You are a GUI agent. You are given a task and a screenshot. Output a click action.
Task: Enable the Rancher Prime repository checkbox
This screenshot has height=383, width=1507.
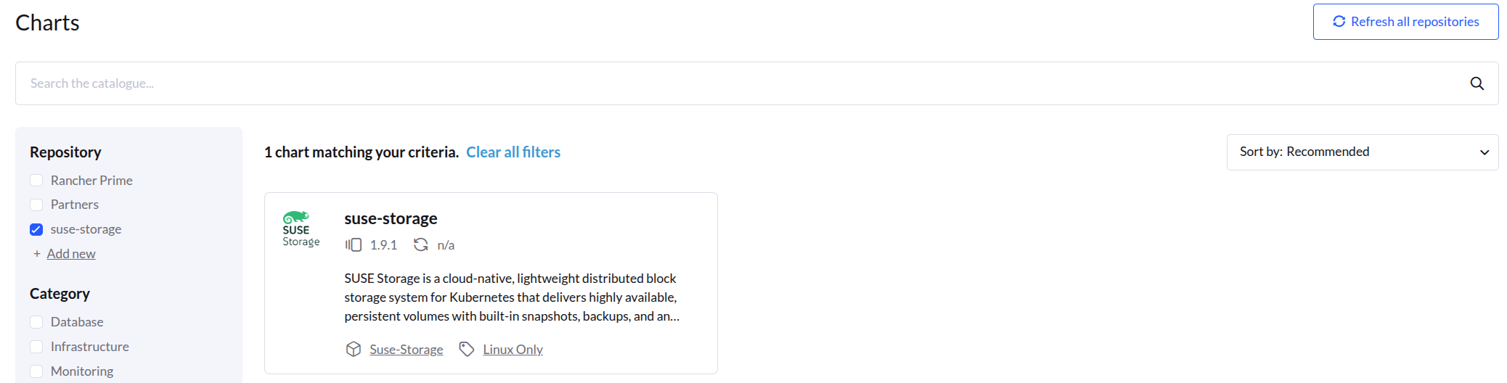[x=36, y=181]
